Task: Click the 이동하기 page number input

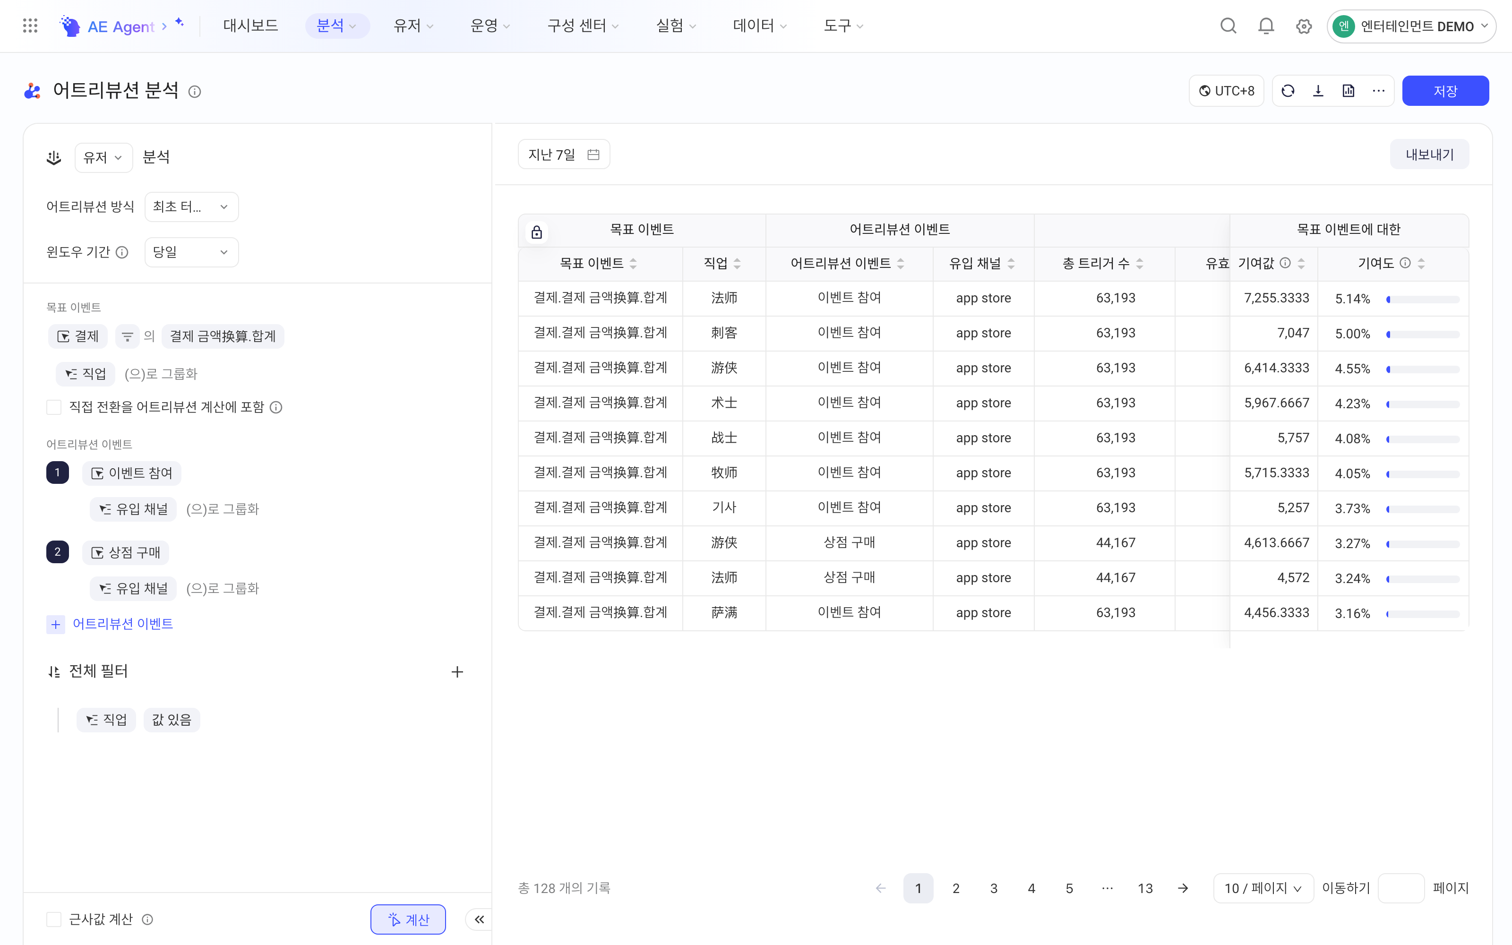Action: (1401, 888)
